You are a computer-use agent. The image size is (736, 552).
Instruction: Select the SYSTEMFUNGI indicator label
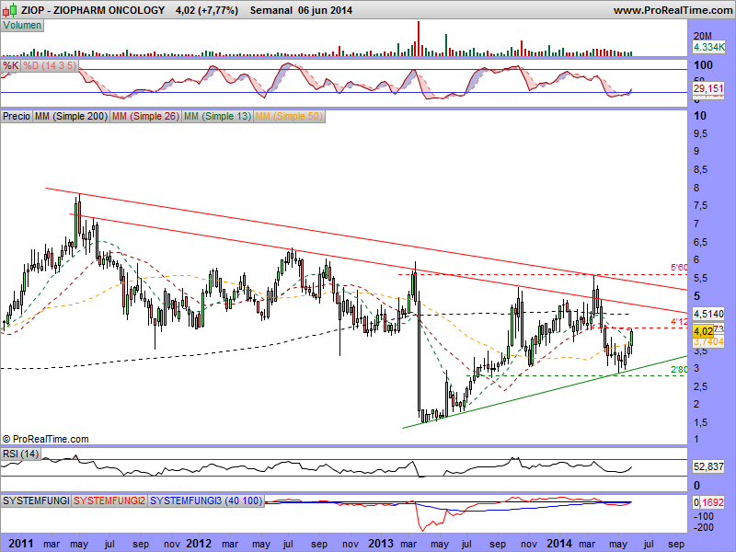pyautogui.click(x=36, y=500)
